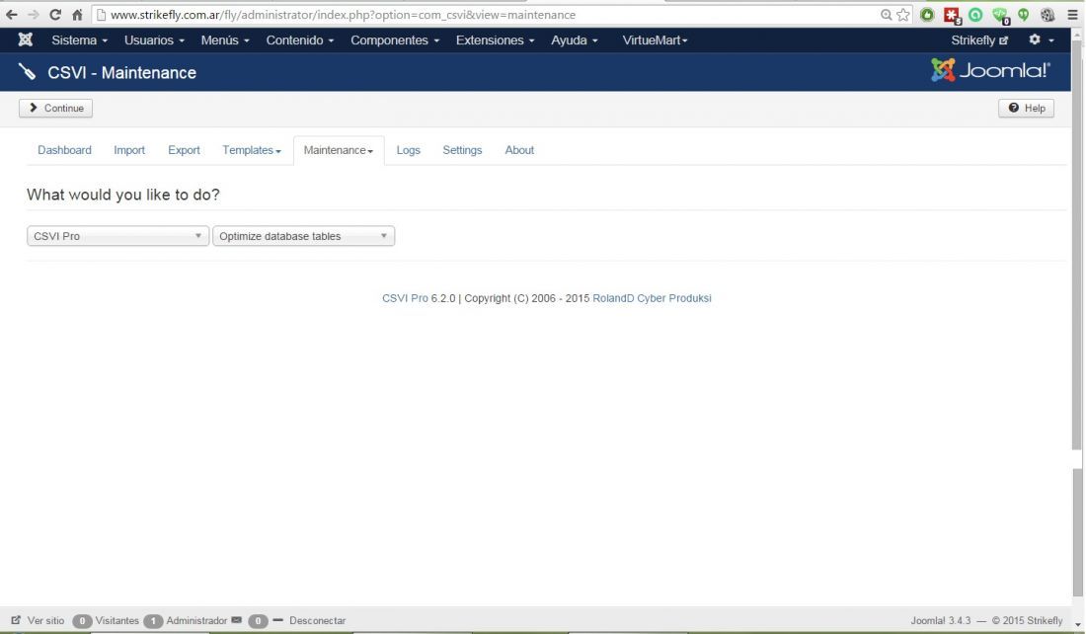Click the messages count badge in status bar
The width and height of the screenshot is (1086, 634).
coord(258,621)
